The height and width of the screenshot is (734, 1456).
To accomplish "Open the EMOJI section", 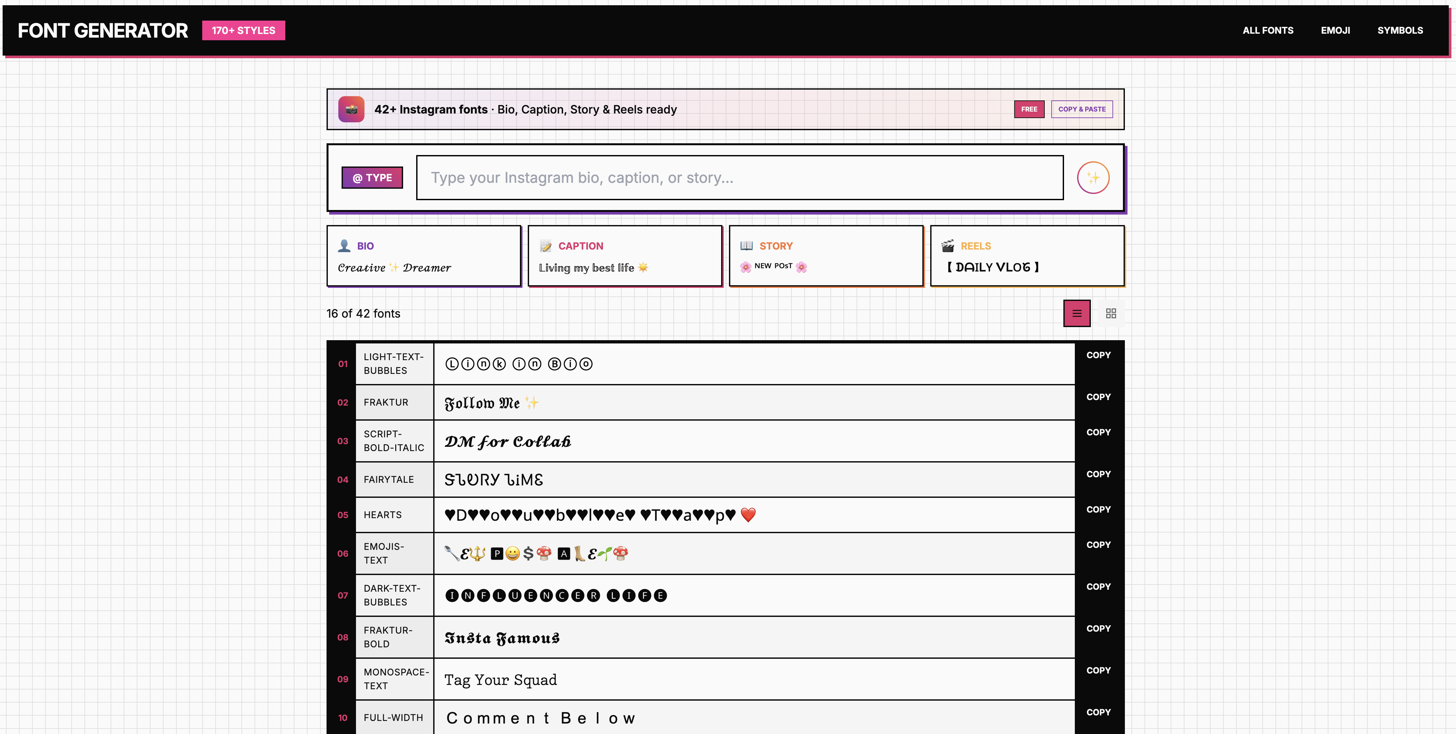I will 1336,30.
